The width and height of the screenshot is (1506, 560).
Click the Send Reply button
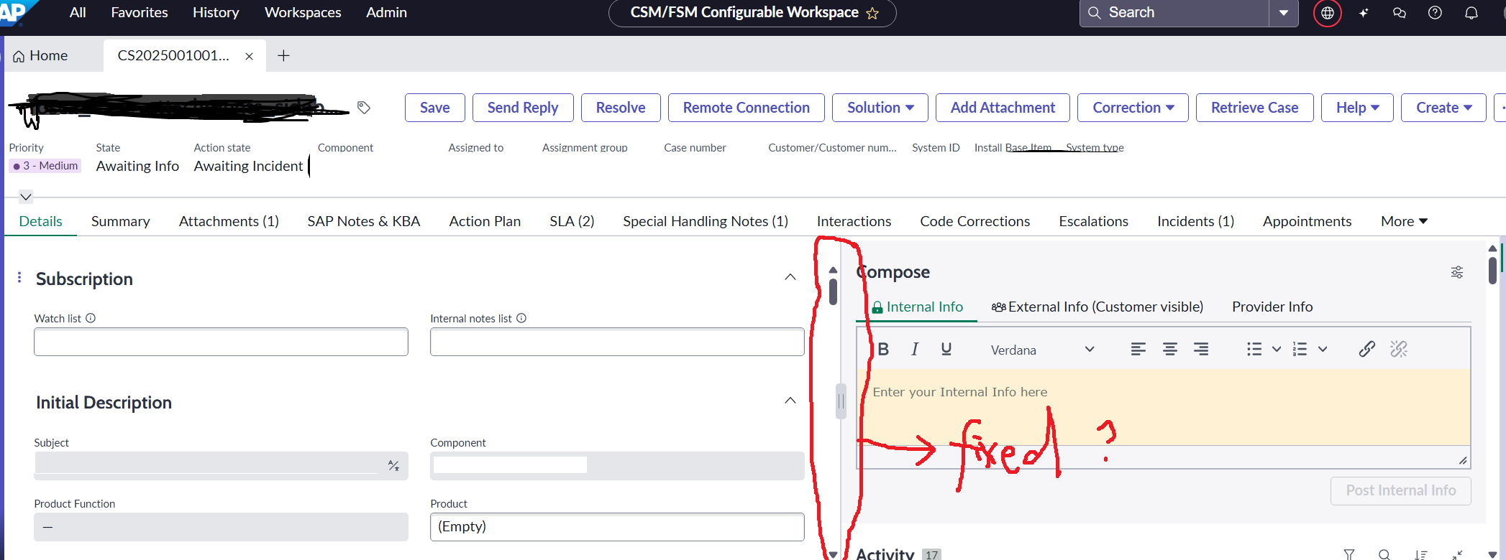click(523, 108)
